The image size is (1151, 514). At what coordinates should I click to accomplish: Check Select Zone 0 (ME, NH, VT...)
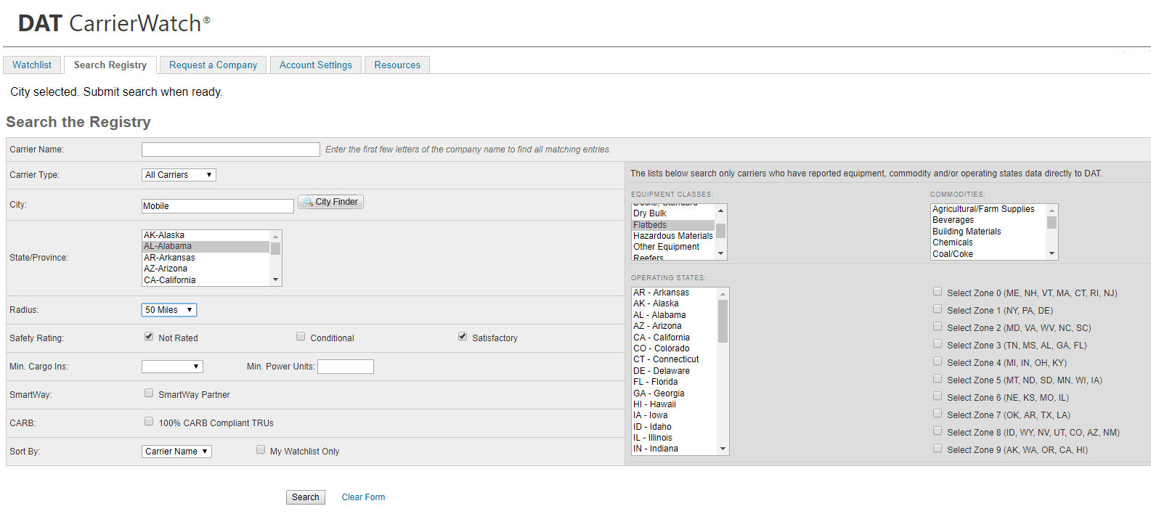coord(938,292)
